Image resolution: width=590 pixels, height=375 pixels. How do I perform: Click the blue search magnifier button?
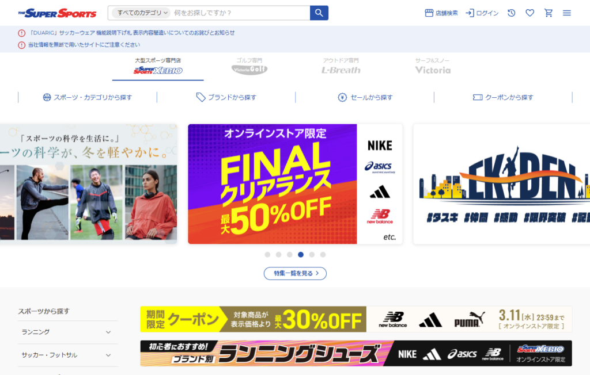pos(319,13)
